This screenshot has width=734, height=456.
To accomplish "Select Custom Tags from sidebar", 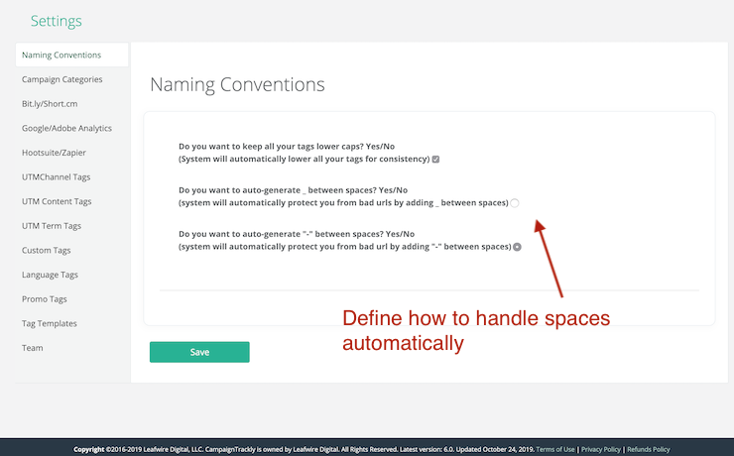I will (x=46, y=250).
